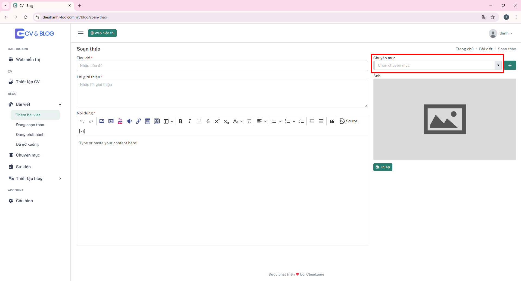Increase indent in the editor
The height and width of the screenshot is (281, 521).
click(x=321, y=121)
